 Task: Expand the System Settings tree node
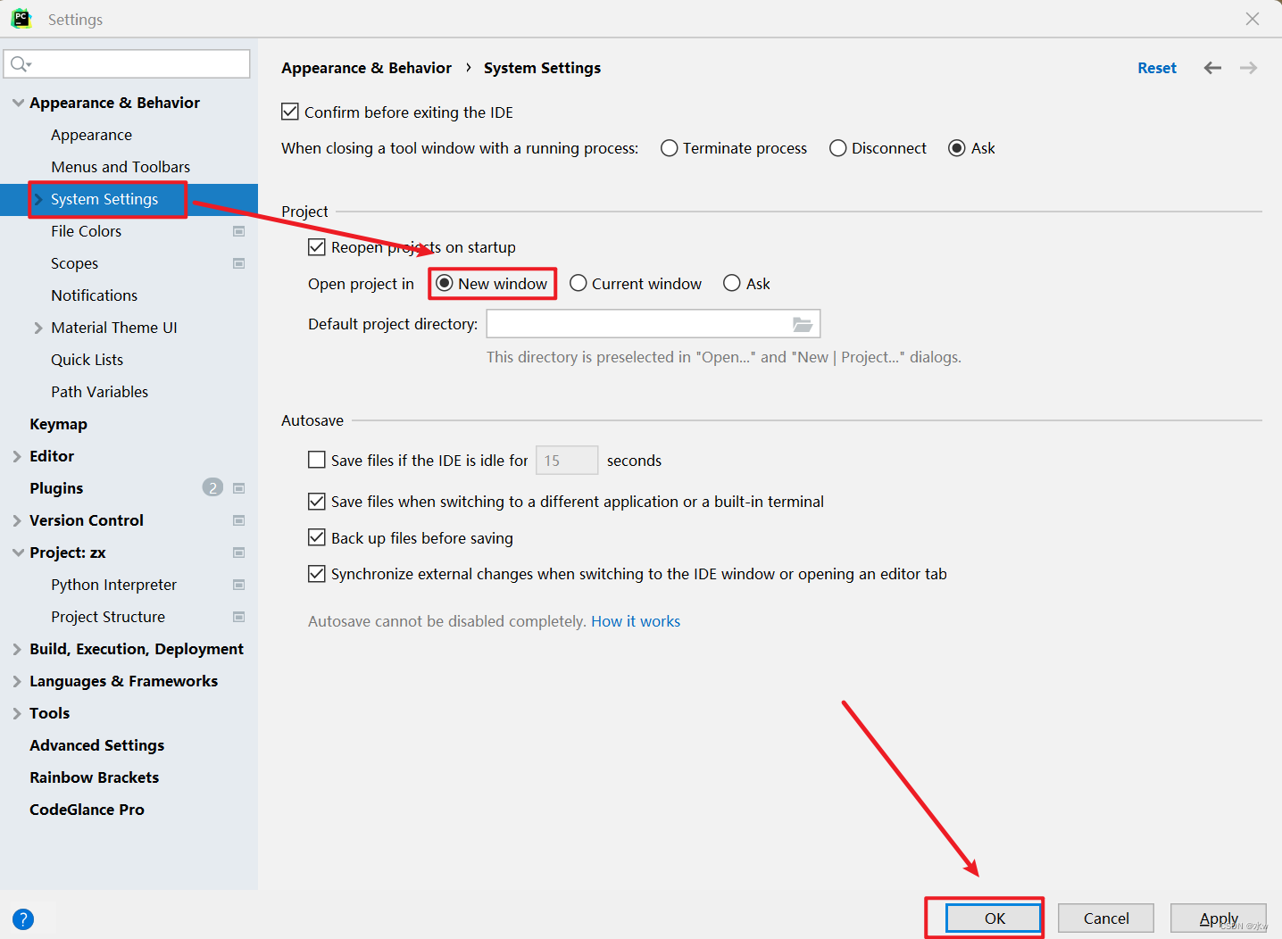38,199
